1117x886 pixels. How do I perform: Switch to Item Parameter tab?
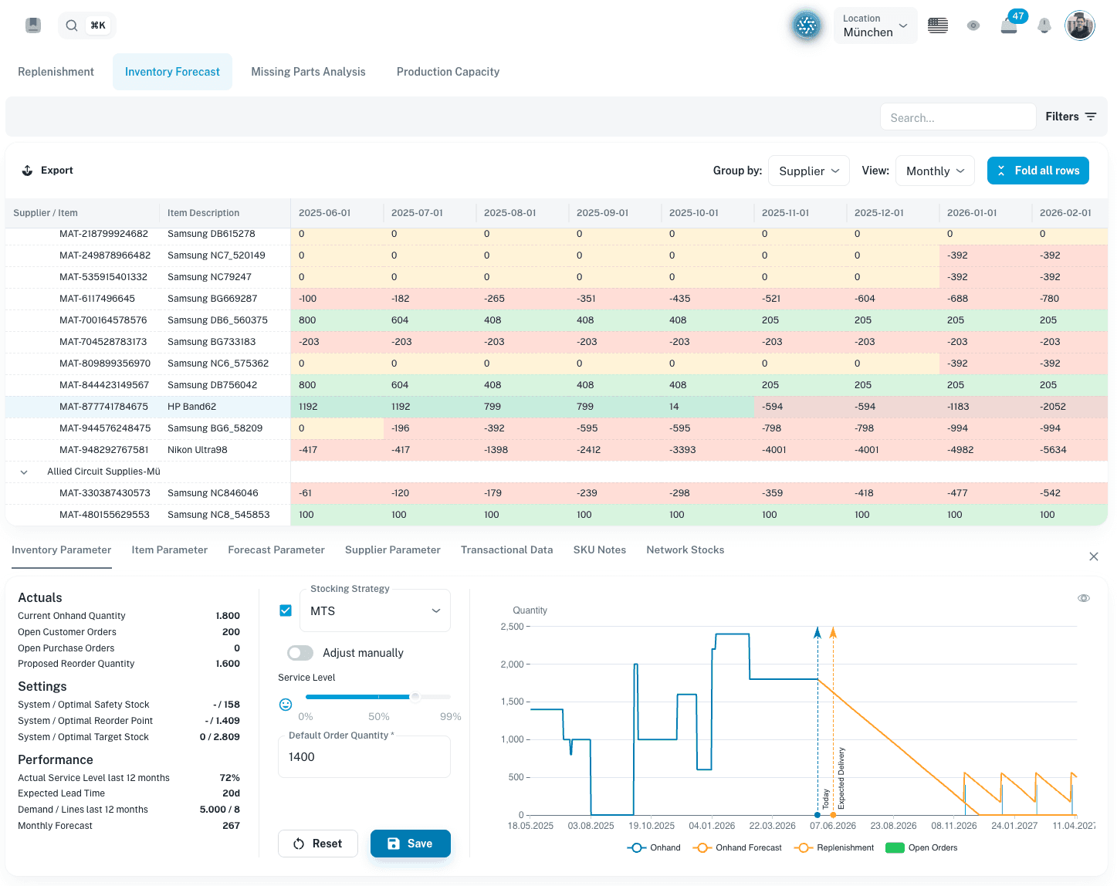(x=169, y=550)
